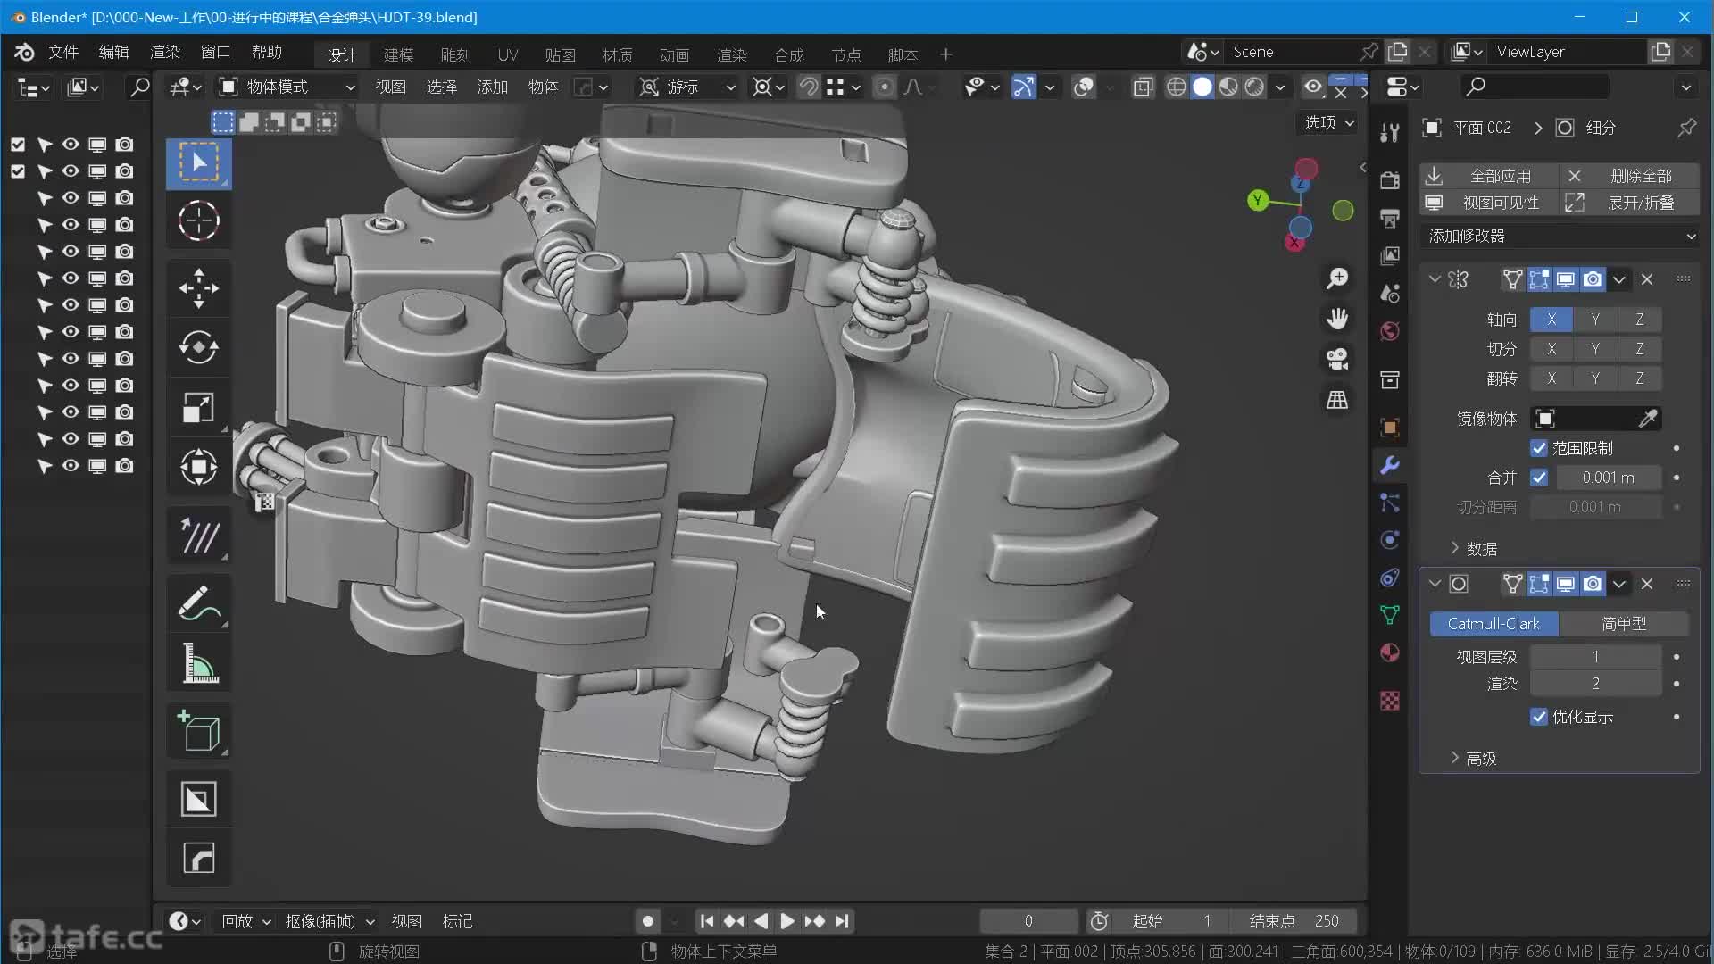This screenshot has height=964, width=1714.
Task: Select the 简单型 subdivision button
Action: (1623, 624)
